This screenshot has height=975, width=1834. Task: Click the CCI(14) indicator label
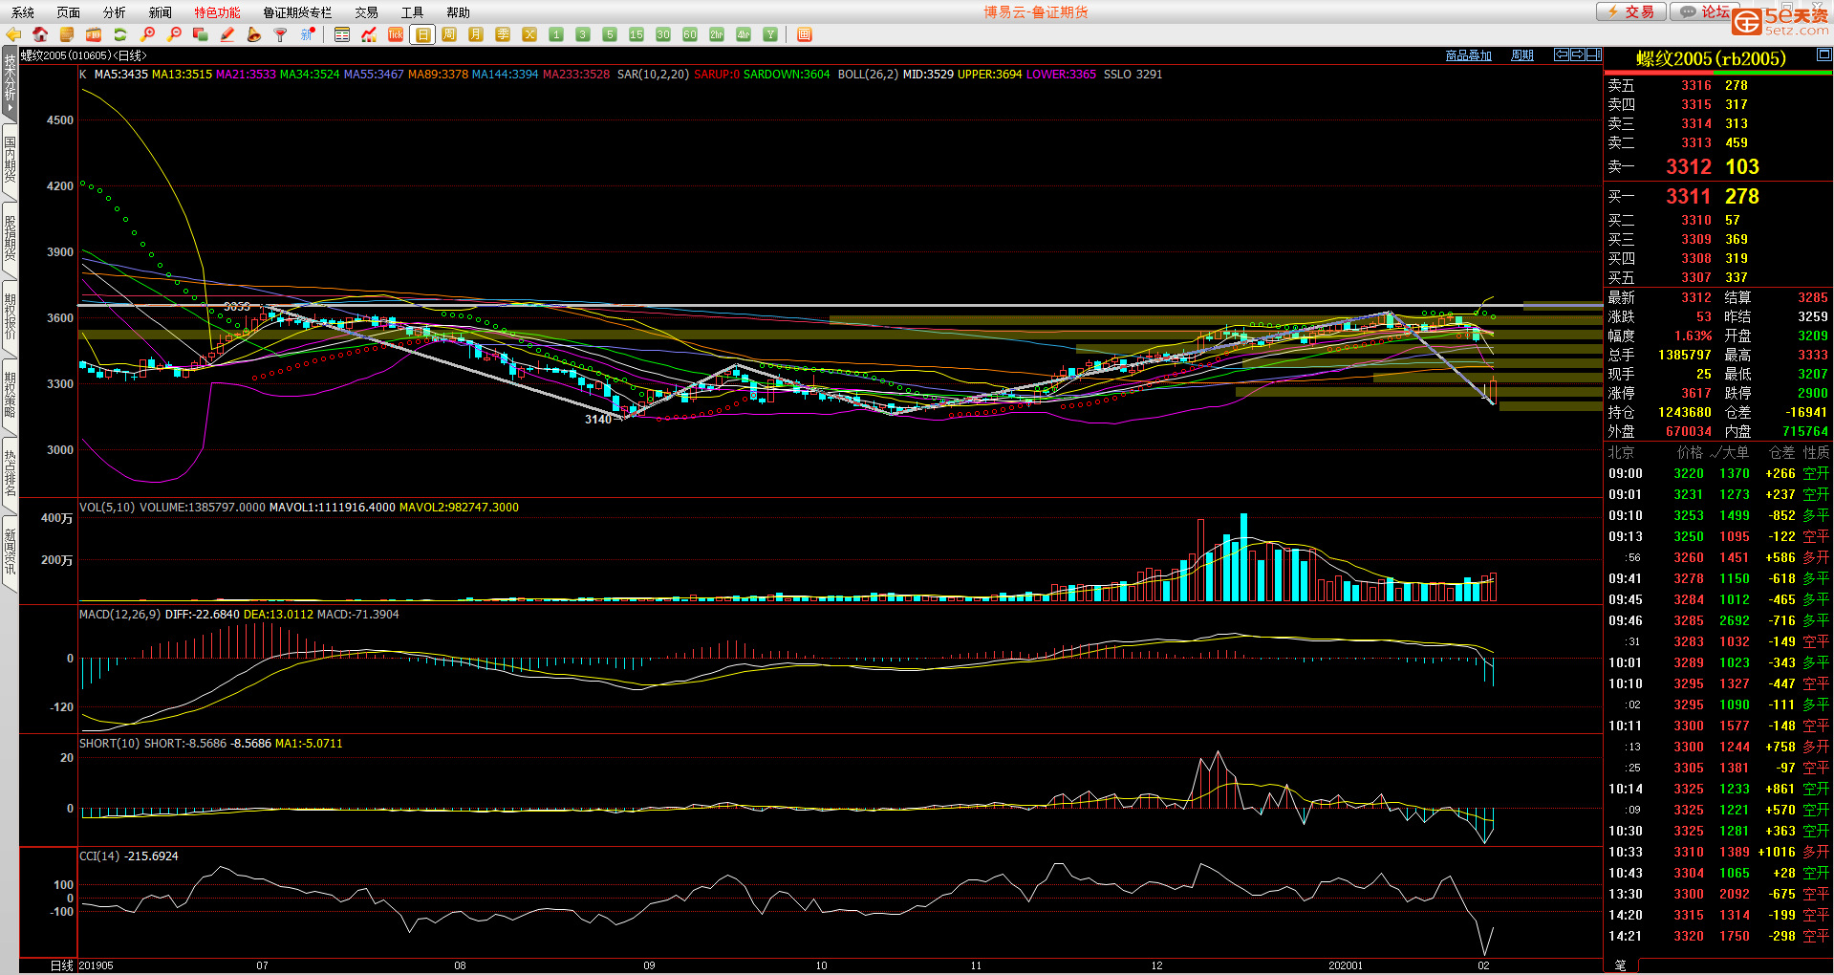(x=100, y=856)
